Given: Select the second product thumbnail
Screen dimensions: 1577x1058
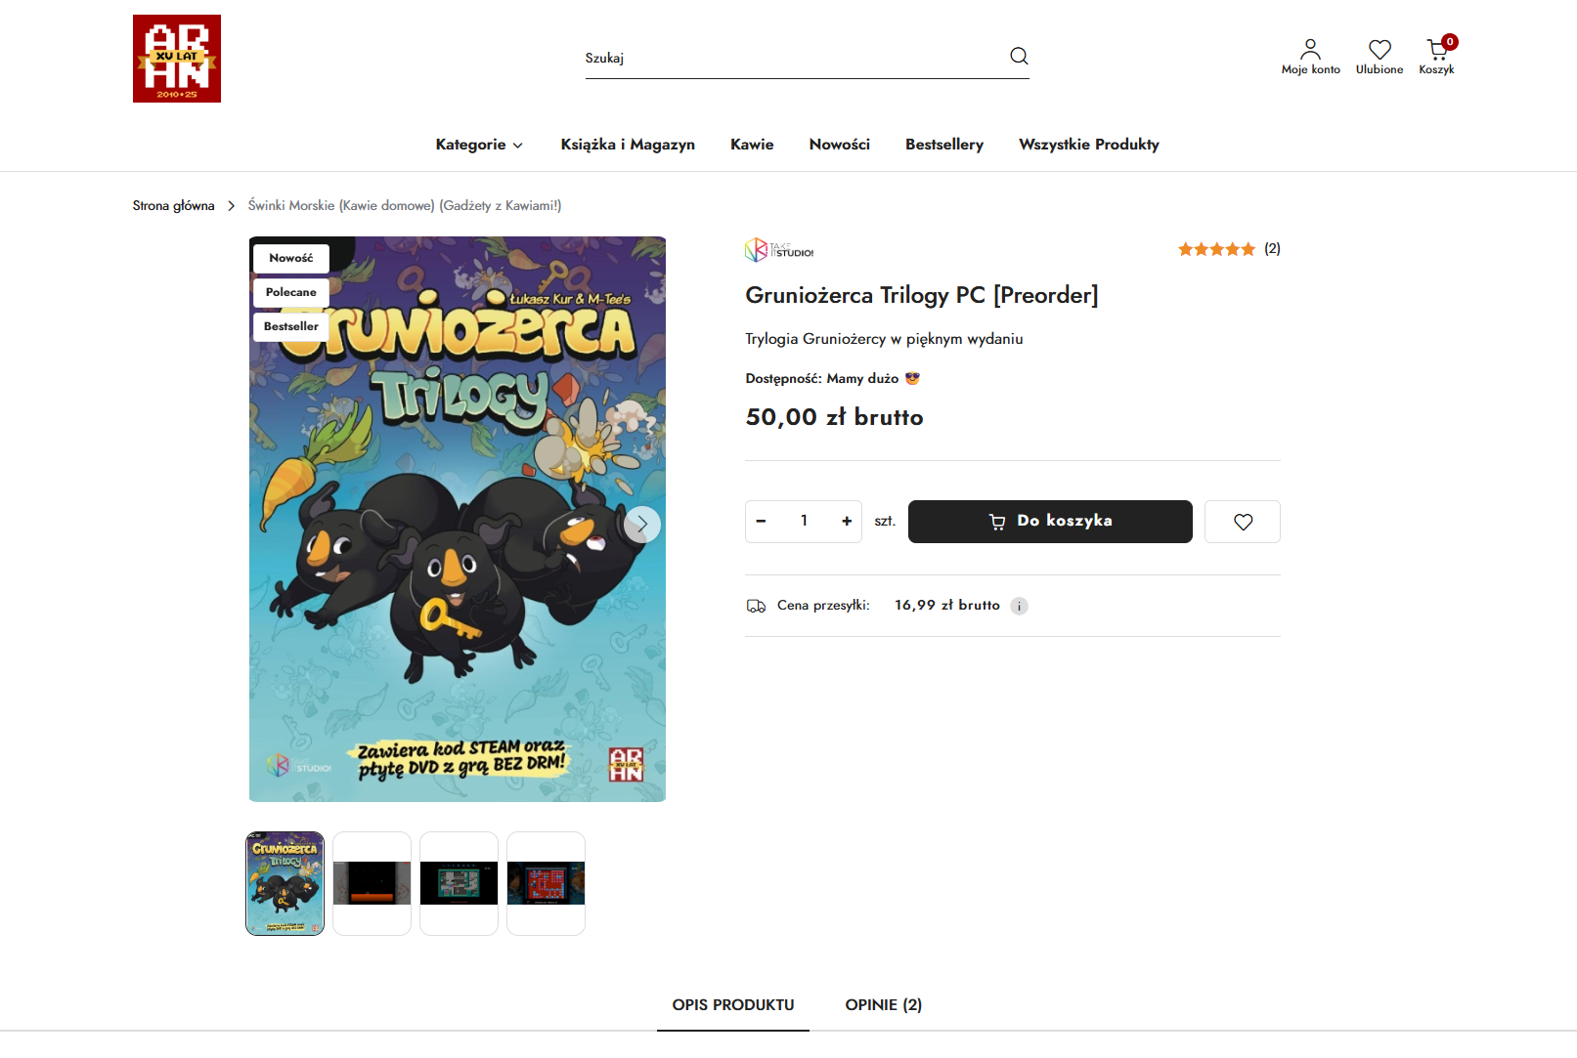Looking at the screenshot, I should [372, 883].
